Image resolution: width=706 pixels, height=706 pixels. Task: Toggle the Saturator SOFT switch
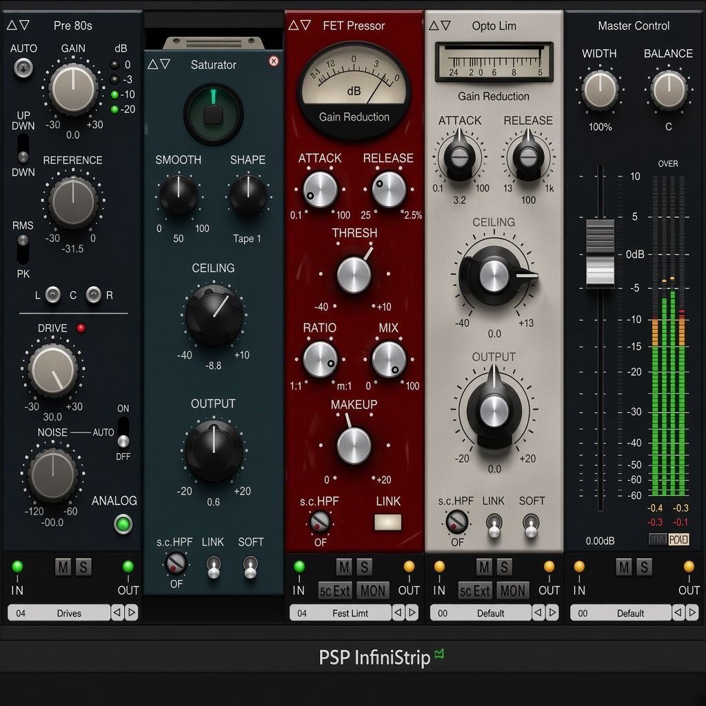(250, 567)
